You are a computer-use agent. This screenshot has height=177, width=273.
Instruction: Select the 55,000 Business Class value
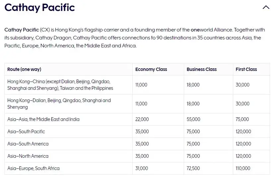pyautogui.click(x=193, y=119)
